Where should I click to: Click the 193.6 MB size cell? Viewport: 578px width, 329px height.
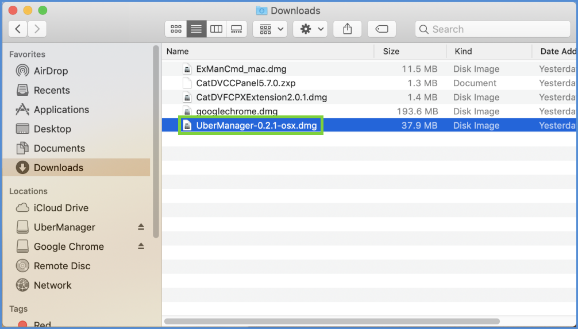[417, 111]
